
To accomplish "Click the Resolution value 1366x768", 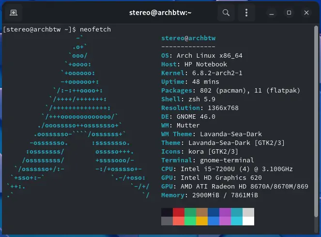I will 223,108.
